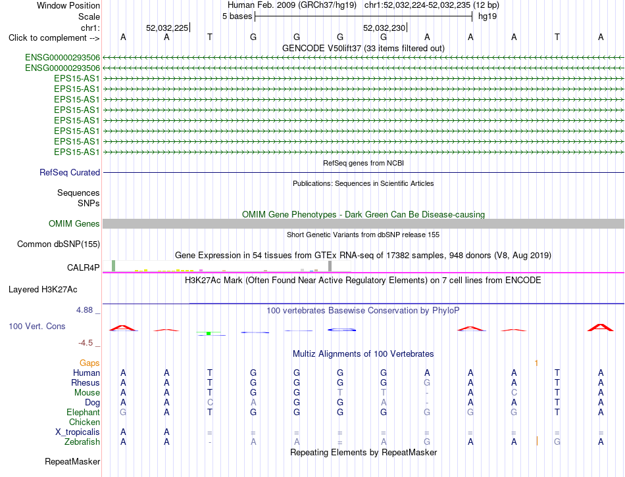Screen dimensions: 625x477
Task: Click the C base in Dog row
Action: click(x=210, y=403)
